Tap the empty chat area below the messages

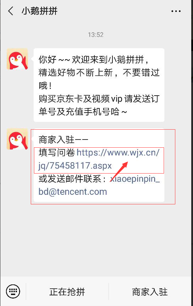pos(96,240)
